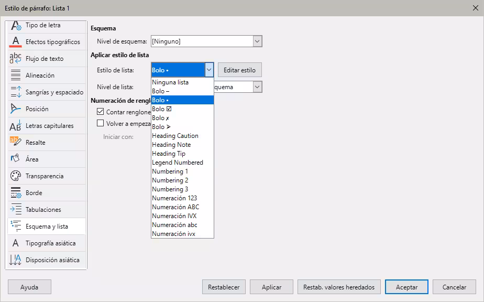Click the Tipo de letra icon

(x=15, y=25)
